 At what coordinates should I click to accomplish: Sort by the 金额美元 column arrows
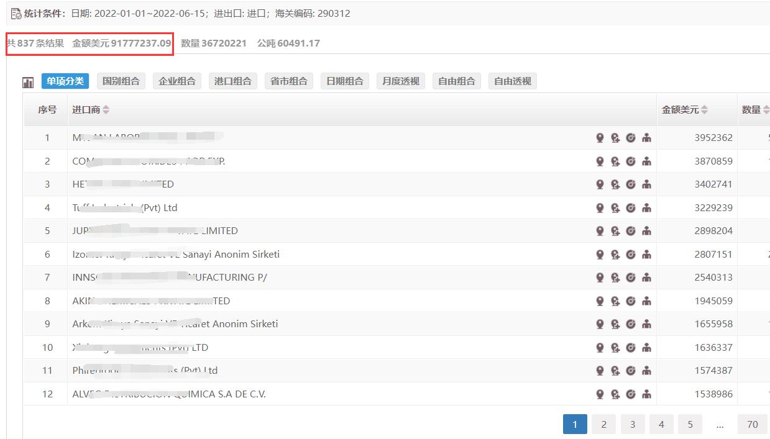(704, 110)
